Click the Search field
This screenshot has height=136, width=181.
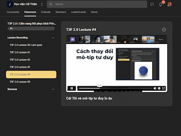click(x=97, y=4)
